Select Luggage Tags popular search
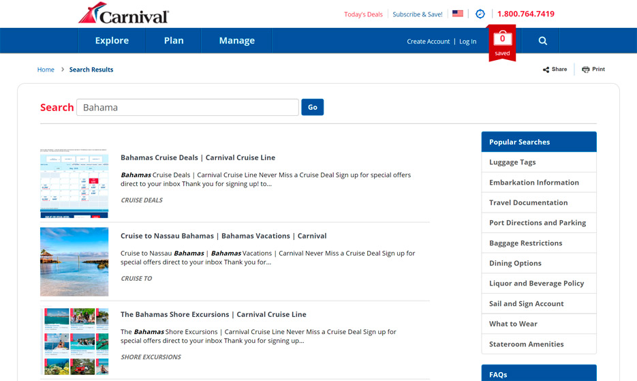Viewport: 637px width, 381px height. 539,162
